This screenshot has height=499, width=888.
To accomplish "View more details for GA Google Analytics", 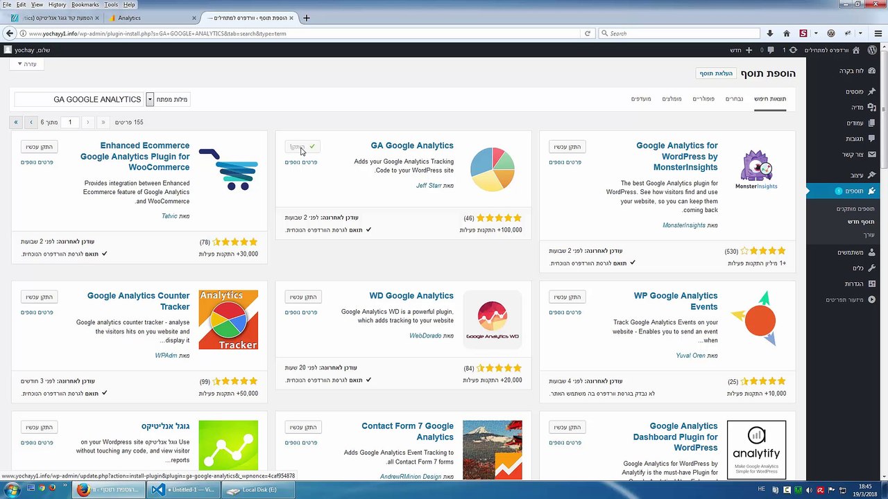I will 301,162.
